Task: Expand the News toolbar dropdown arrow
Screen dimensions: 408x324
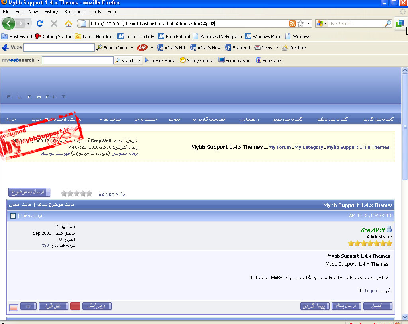Action: [x=277, y=48]
